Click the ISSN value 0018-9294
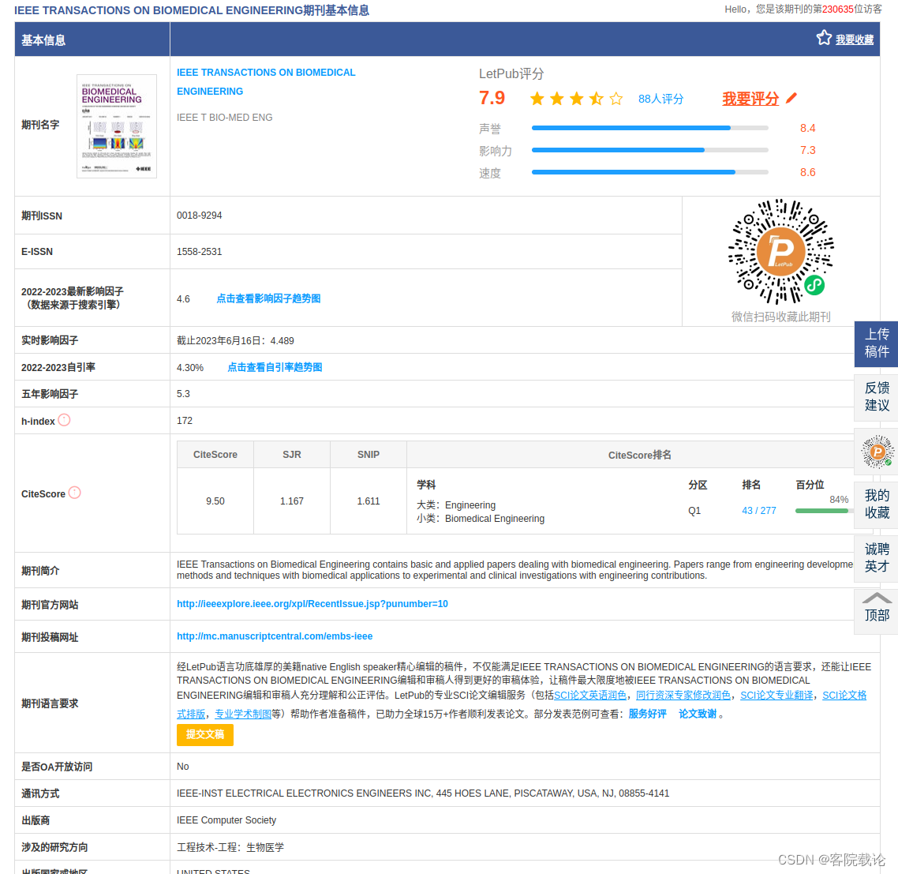 200,216
